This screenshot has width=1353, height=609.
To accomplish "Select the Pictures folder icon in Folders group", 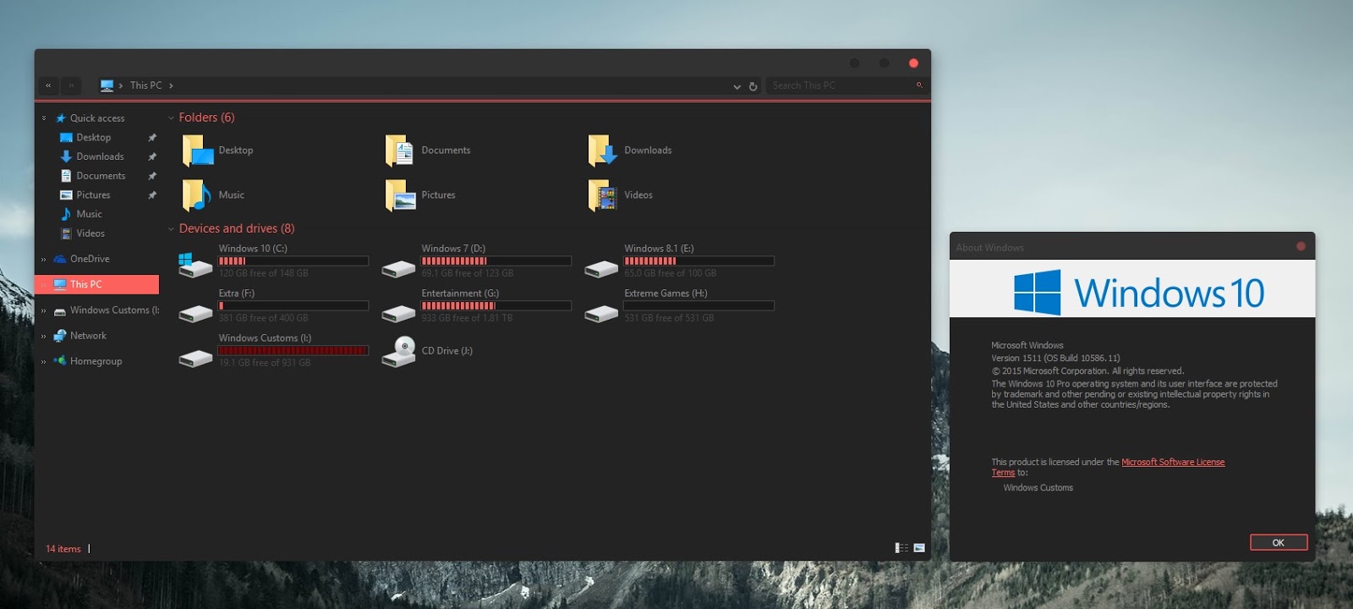I will 400,195.
